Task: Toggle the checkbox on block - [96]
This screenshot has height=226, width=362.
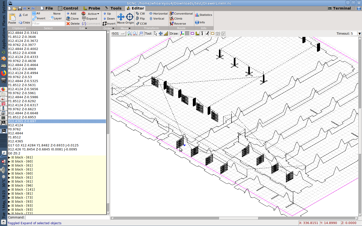Action: click(13, 186)
